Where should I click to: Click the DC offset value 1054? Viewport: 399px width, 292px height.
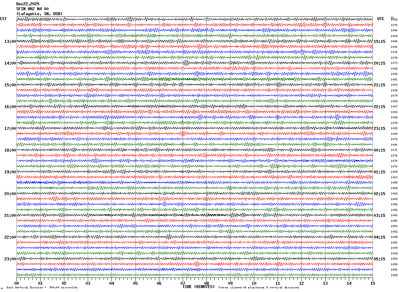point(394,259)
